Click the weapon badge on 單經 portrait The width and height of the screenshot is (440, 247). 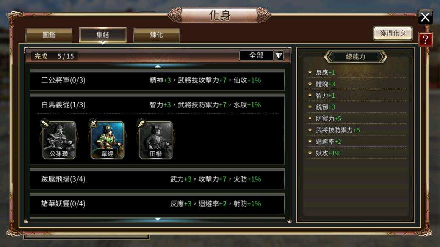tap(93, 123)
